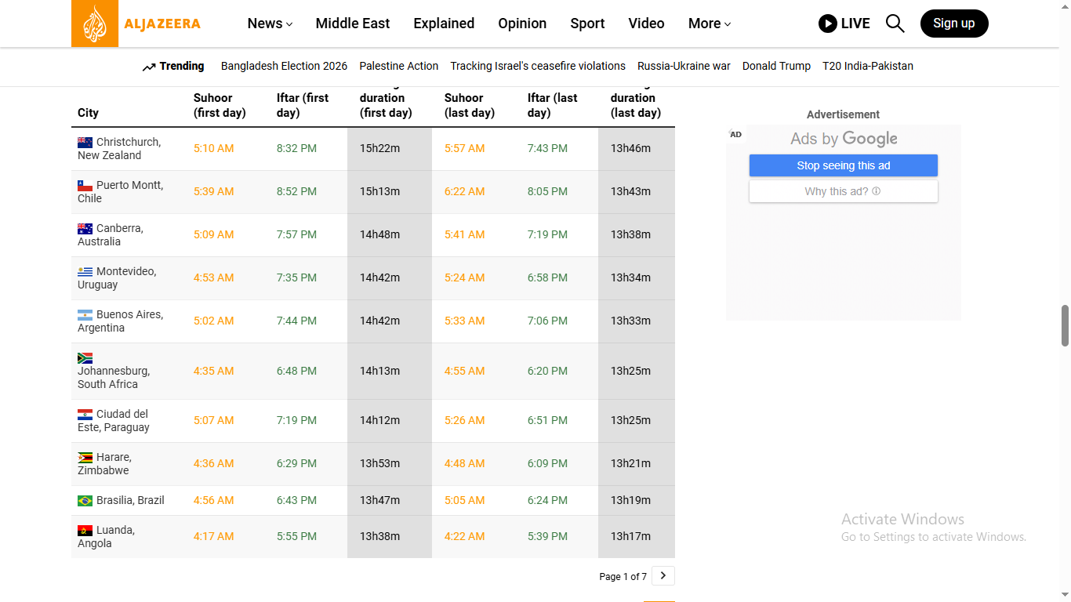Click the Brazil flag icon
Image resolution: width=1071 pixels, height=602 pixels.
[85, 501]
